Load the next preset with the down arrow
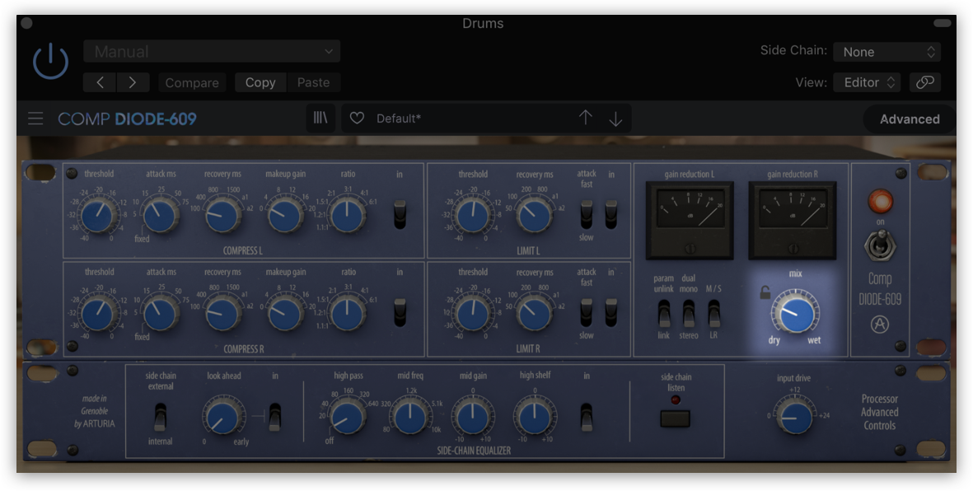 [614, 118]
